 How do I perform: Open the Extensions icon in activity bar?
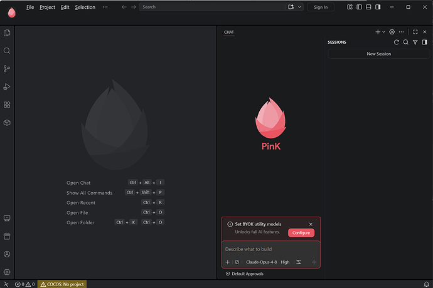pos(7,105)
